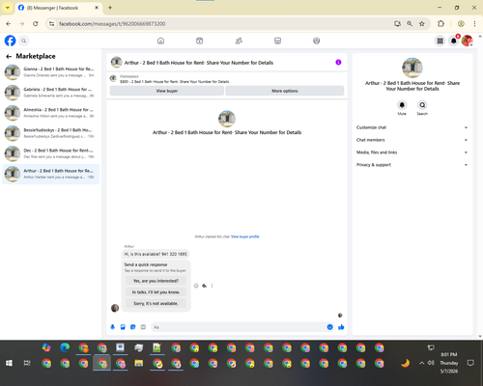Select the Messenger | Facebook browser tab
Screen dimensions: 483x386
point(59,8)
